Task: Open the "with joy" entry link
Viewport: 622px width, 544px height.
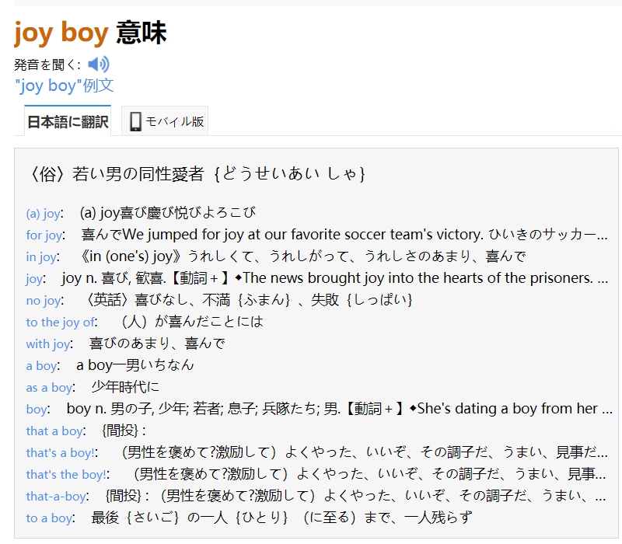Action: click(48, 344)
